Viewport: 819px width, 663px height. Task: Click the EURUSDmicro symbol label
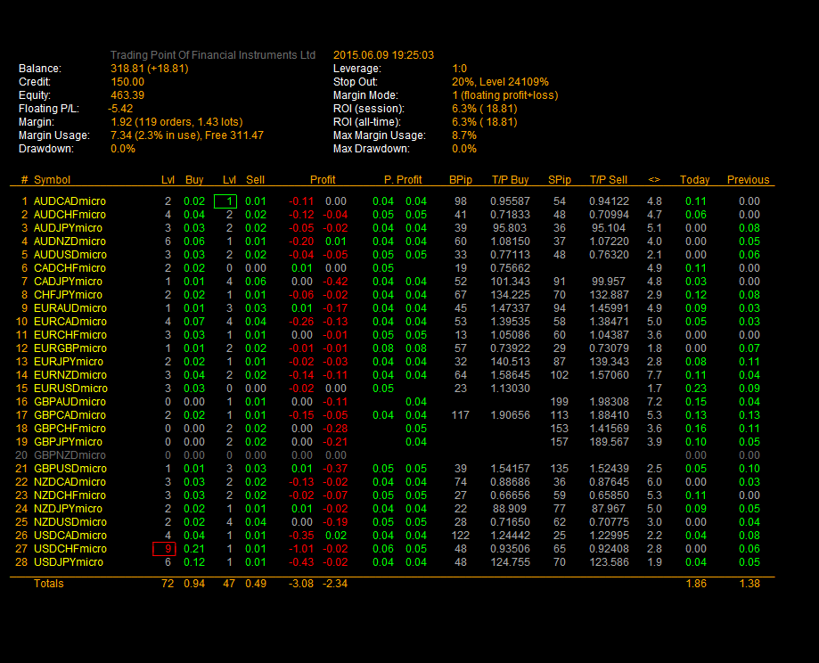tap(70, 389)
